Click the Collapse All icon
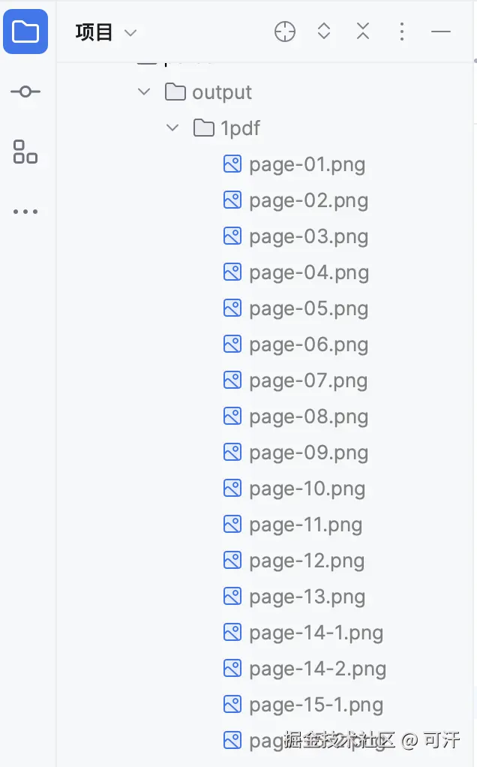477x767 pixels. click(x=363, y=32)
